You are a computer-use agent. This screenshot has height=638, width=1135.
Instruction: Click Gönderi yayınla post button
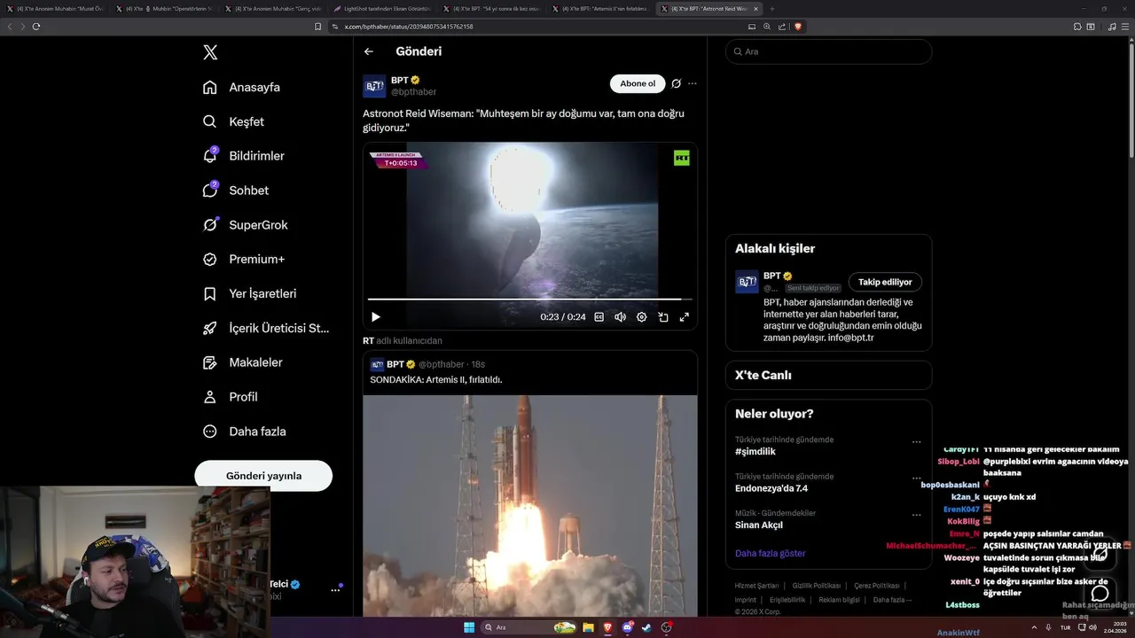[263, 476]
